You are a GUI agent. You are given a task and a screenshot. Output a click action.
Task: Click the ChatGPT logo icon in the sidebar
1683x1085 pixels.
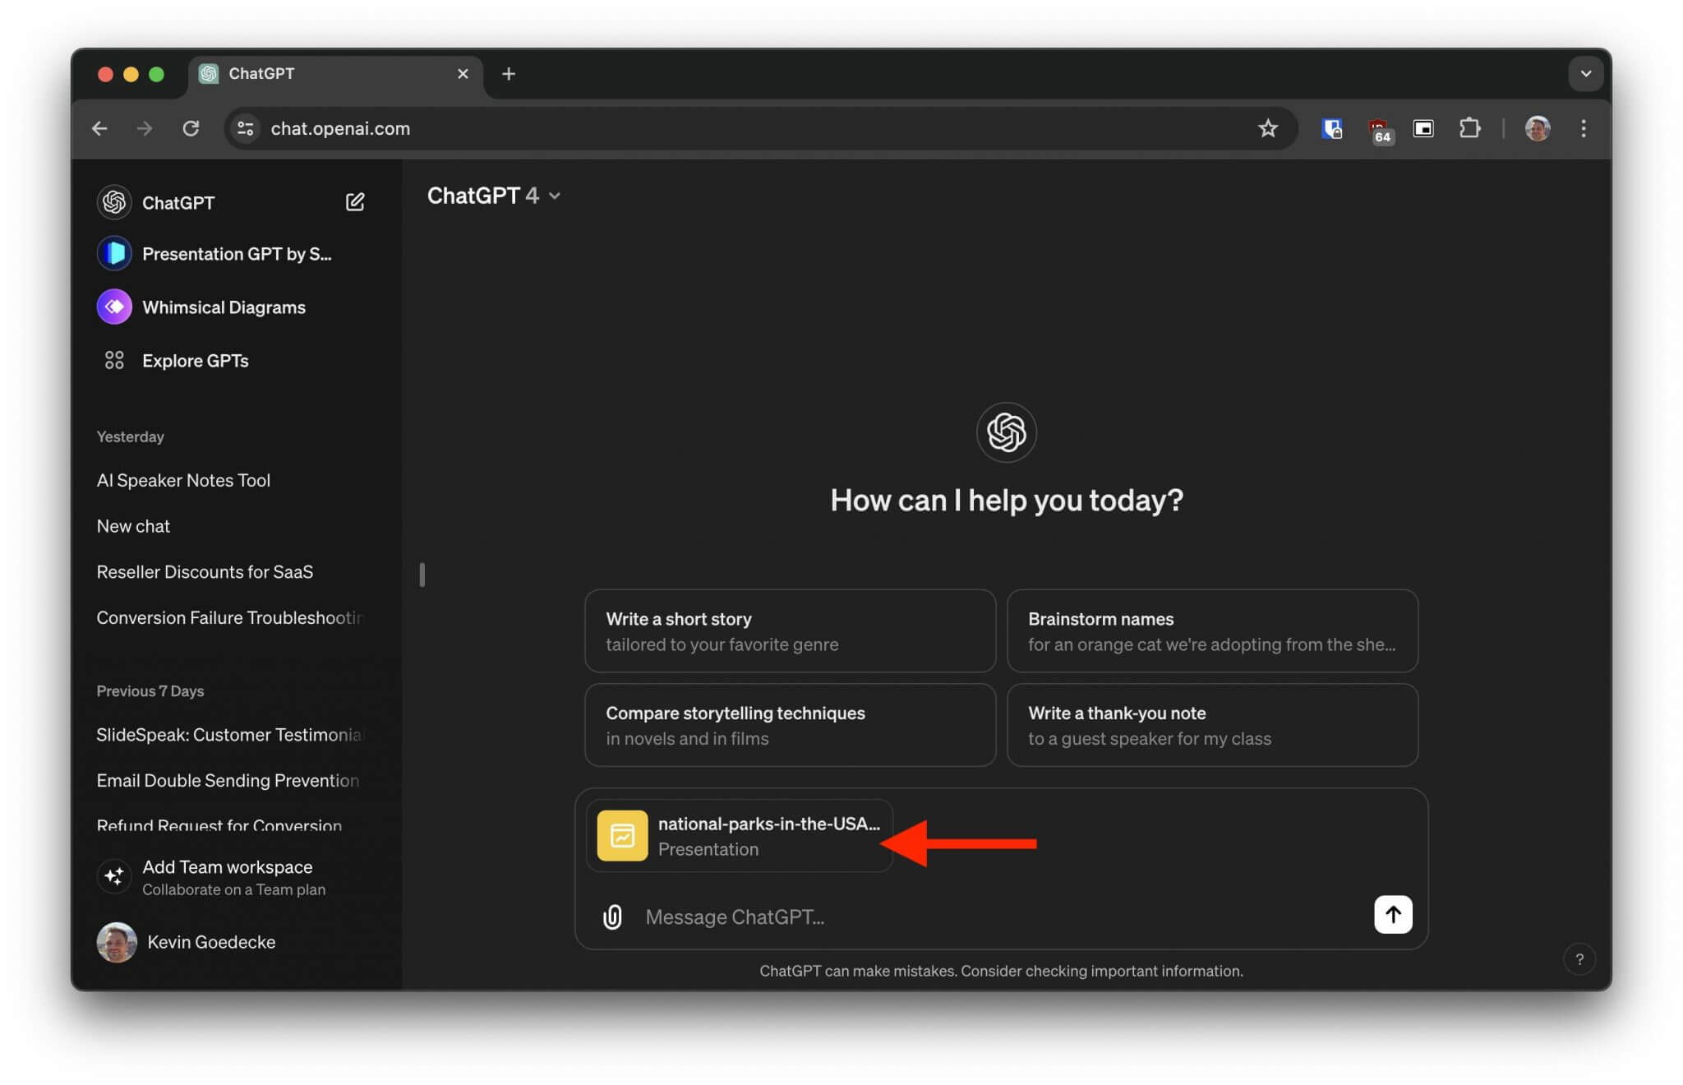(x=114, y=201)
